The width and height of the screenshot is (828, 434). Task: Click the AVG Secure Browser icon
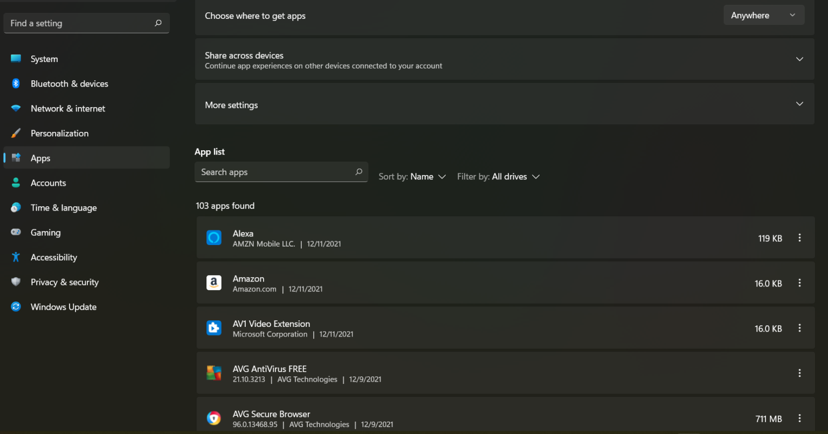tap(214, 418)
